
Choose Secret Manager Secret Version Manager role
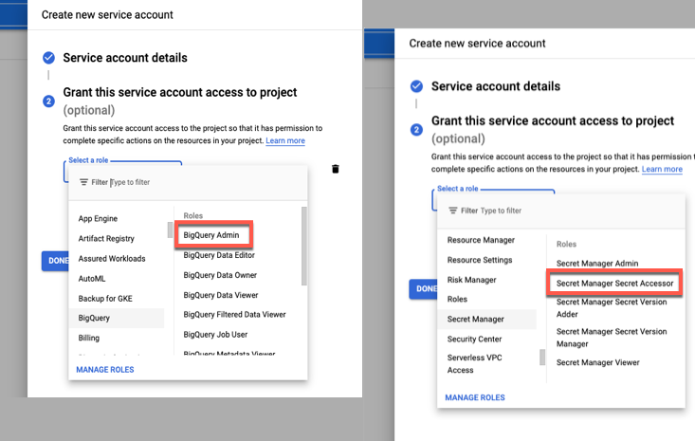[612, 338]
